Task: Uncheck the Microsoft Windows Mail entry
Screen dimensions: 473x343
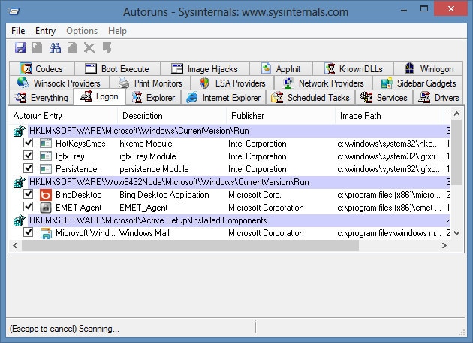Action: 28,232
